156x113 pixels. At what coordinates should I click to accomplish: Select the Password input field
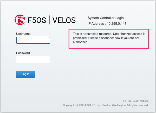(x=33, y=59)
